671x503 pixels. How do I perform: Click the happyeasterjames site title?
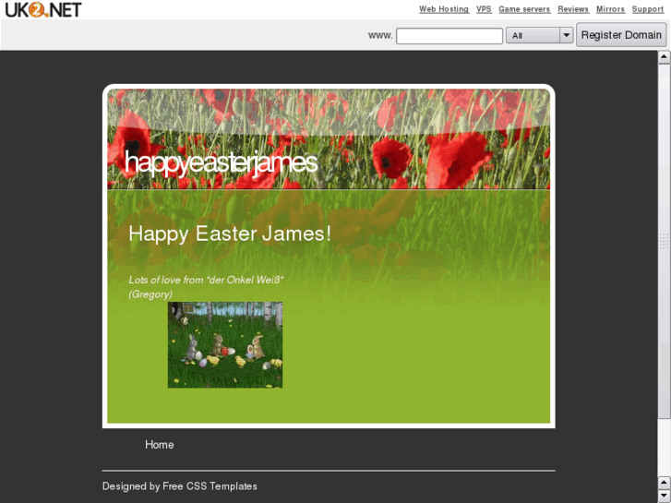221,162
